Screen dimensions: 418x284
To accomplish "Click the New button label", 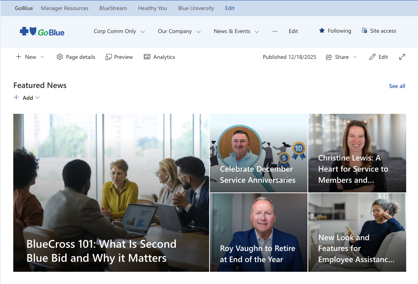I will 30,57.
